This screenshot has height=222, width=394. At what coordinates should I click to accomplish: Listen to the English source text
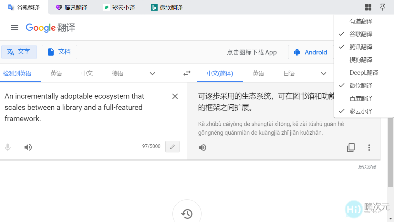pos(28,147)
